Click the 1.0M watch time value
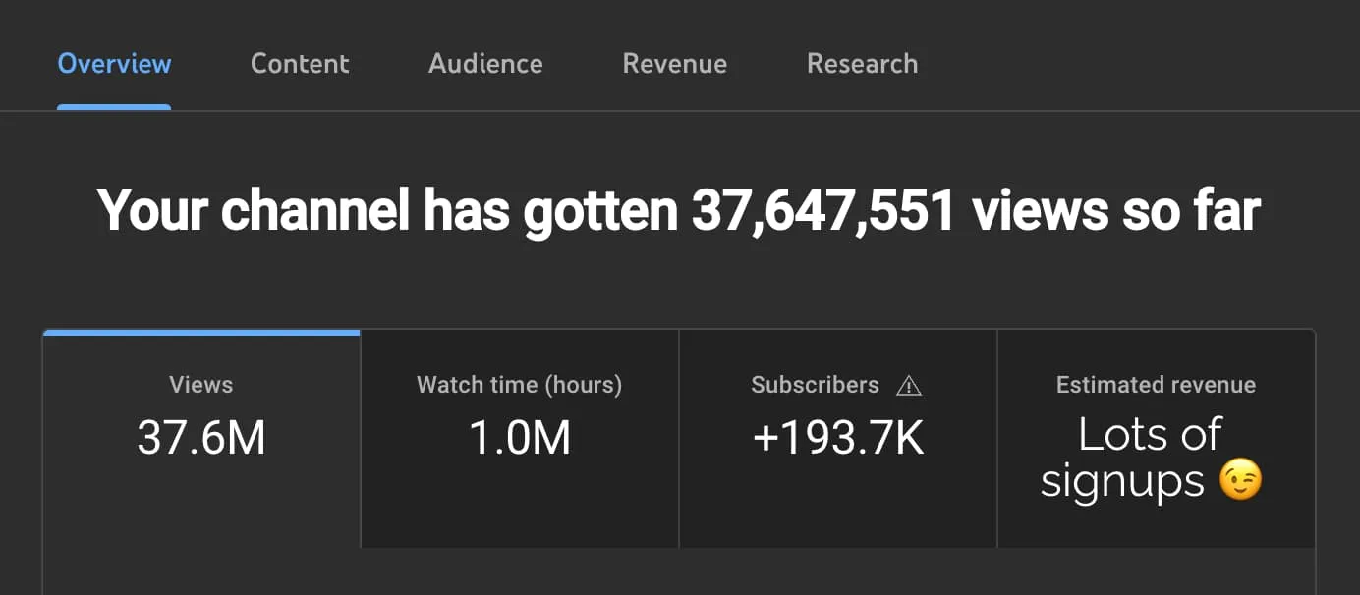This screenshot has width=1360, height=595. click(519, 438)
